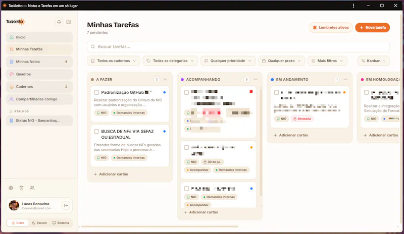Check the checkbox of the card dated 30 de jul.
This screenshot has height=234, width=404.
pos(186,147)
